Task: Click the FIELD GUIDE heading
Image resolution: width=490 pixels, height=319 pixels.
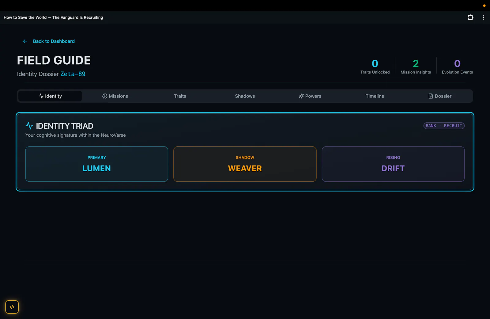Action: pyautogui.click(x=54, y=60)
